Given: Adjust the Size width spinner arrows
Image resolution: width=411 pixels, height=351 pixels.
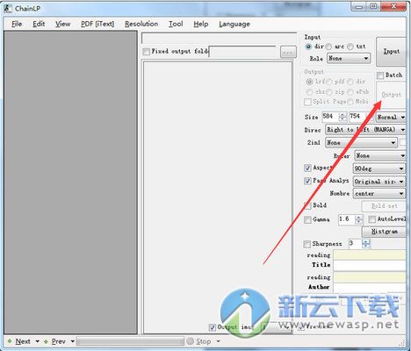Looking at the screenshot, I should coord(342,117).
